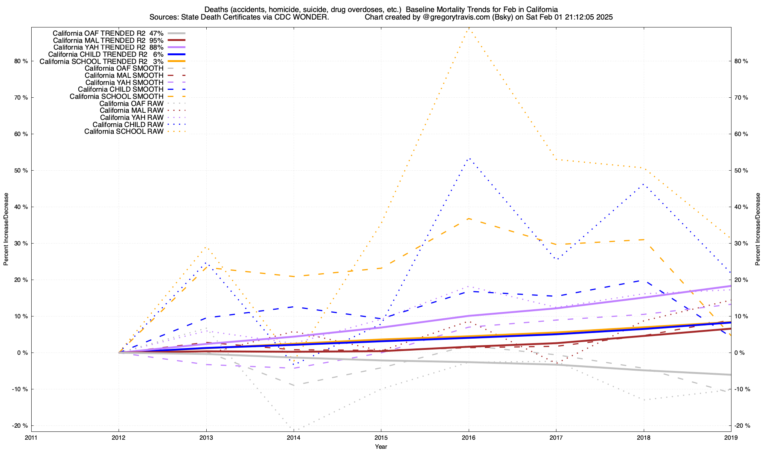The height and width of the screenshot is (451, 771).
Task: Click the California MAL RAW legend entry
Action: click(x=131, y=110)
